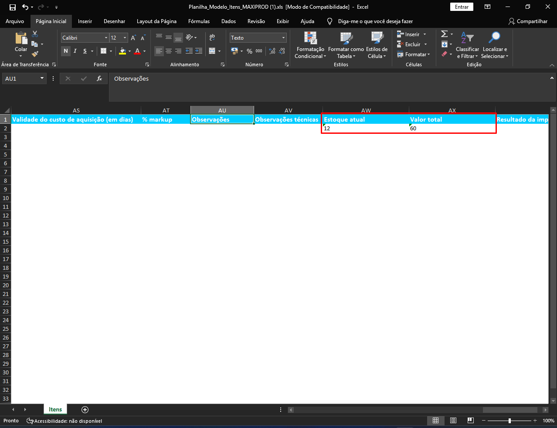This screenshot has height=428, width=557.
Task: Click the wrap text icon
Action: (212, 37)
